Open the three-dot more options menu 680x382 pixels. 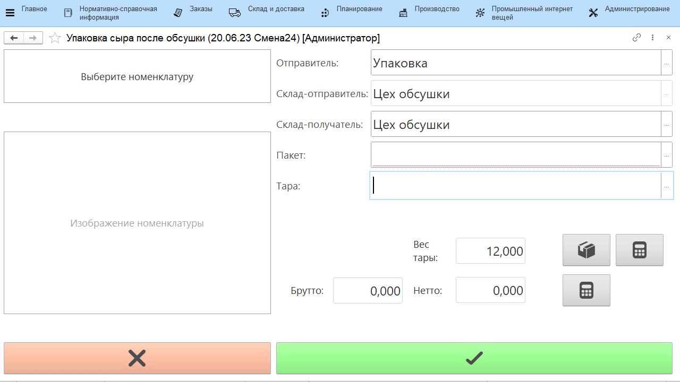(652, 38)
